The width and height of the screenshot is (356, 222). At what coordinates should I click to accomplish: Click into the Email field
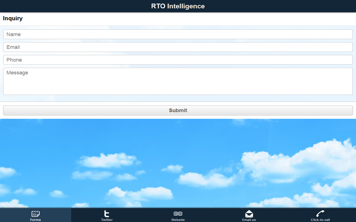point(178,47)
